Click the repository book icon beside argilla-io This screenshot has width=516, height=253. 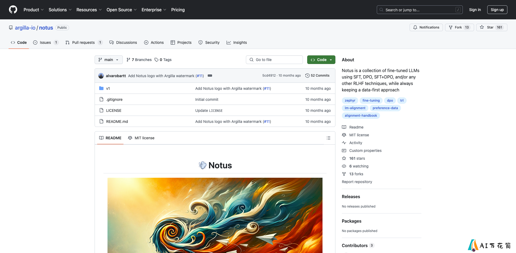click(x=11, y=28)
